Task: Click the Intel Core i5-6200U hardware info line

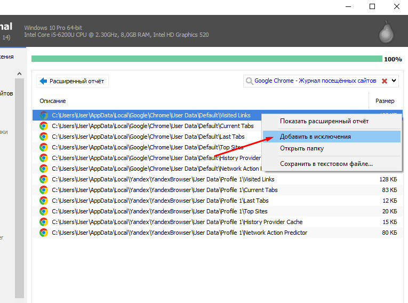Action: 116,35
